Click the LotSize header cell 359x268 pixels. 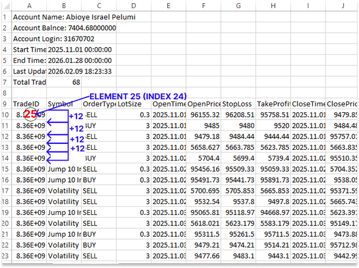[134, 104]
